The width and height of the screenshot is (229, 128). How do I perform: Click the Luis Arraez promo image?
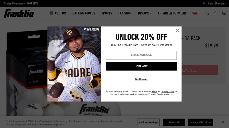(74, 64)
